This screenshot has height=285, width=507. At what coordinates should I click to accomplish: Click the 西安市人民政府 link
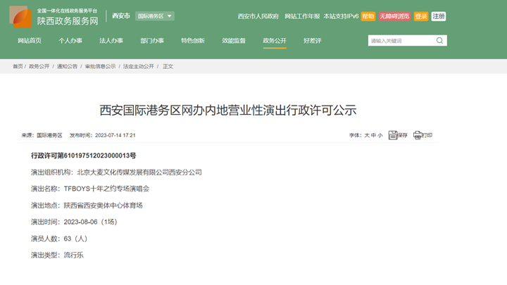(x=258, y=16)
